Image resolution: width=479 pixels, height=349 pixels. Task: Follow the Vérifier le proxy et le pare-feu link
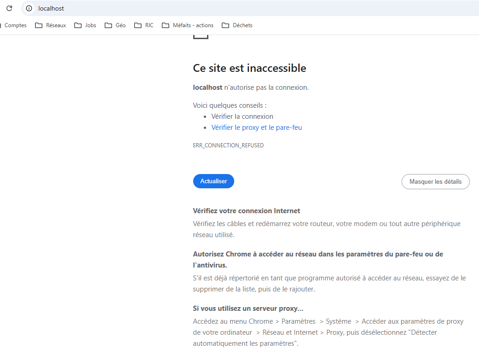click(x=256, y=128)
